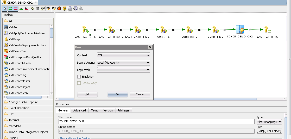
Task: Click the diagram horizontal scrollbar
Action: tap(158, 99)
